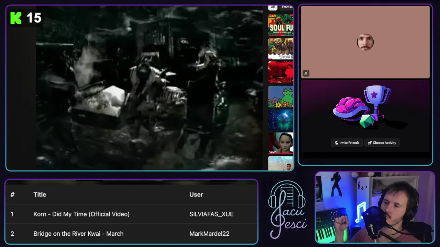
Task: Open the green frog cartoon video thumbnail
Action: pos(281,96)
